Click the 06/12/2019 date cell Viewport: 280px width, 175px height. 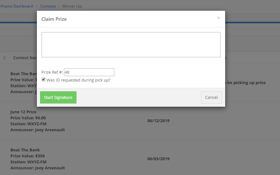coord(158,121)
